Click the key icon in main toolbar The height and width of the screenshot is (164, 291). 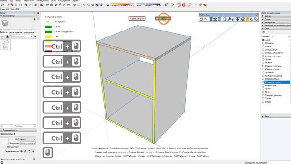pos(190,5)
